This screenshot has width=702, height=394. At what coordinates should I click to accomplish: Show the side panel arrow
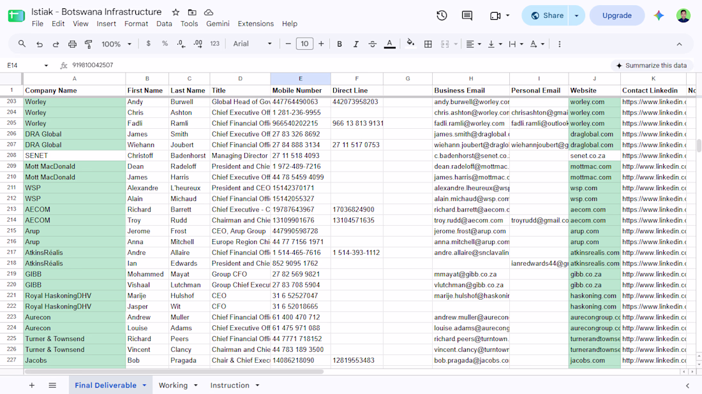click(x=687, y=386)
